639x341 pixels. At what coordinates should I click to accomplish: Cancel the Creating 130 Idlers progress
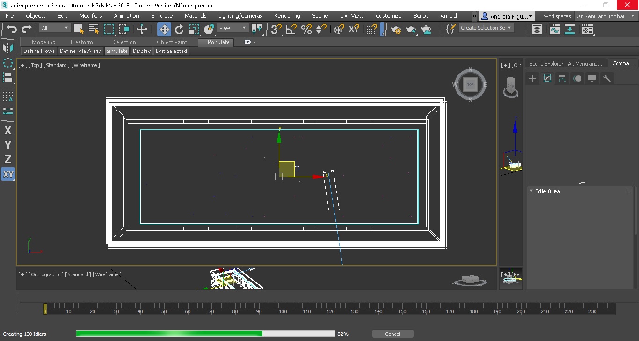tap(392, 334)
